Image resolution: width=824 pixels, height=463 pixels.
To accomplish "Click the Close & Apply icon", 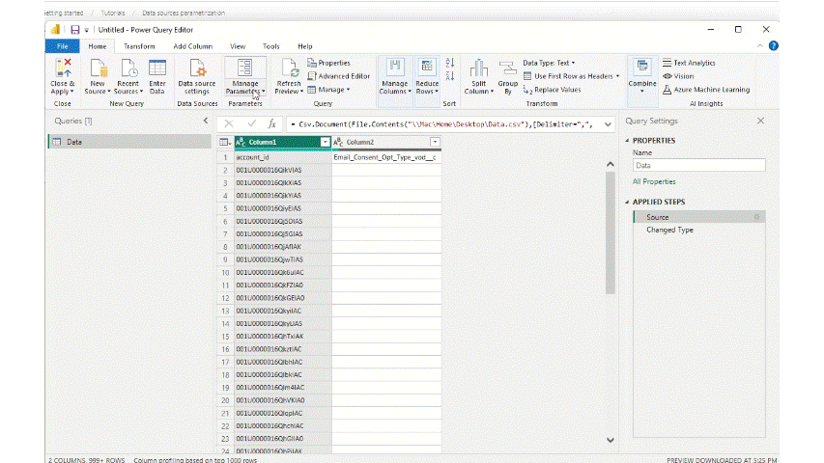I will 63,68.
